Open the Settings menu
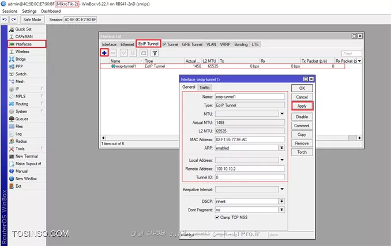 29,11
